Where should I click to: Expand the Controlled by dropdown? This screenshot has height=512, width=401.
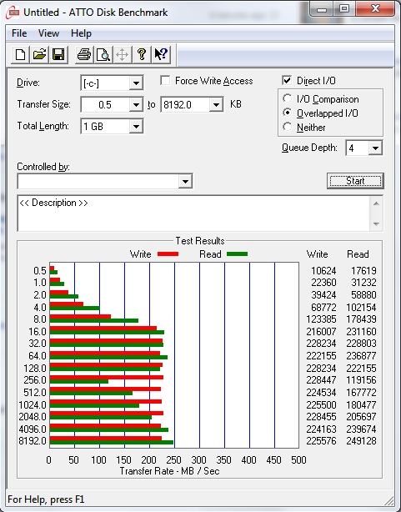(185, 181)
